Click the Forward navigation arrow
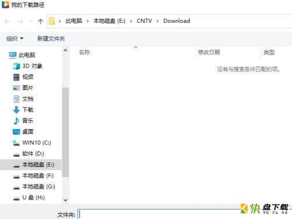This screenshot has width=292, height=219. point(20,21)
